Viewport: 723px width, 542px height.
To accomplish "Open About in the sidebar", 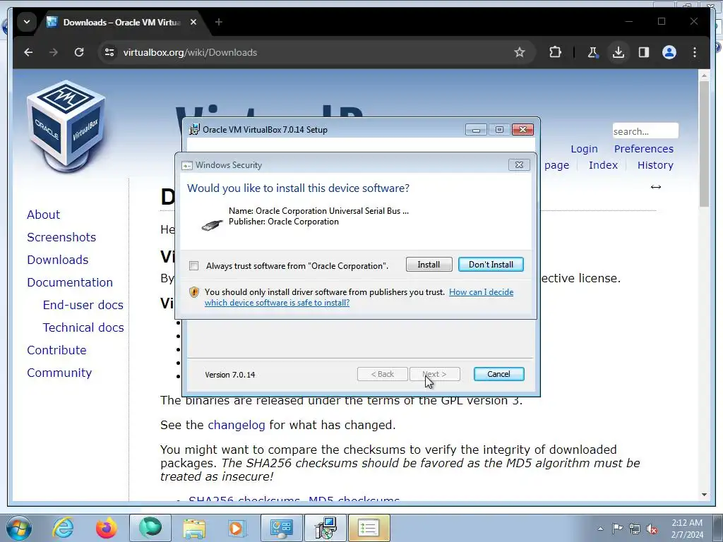I will coord(43,215).
